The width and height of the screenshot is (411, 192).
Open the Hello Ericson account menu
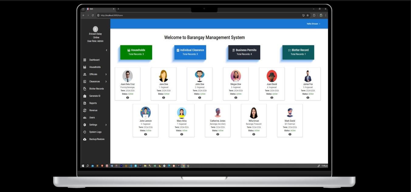tap(313, 23)
